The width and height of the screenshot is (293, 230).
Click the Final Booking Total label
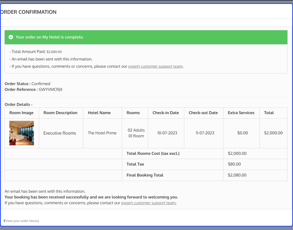tap(145, 175)
